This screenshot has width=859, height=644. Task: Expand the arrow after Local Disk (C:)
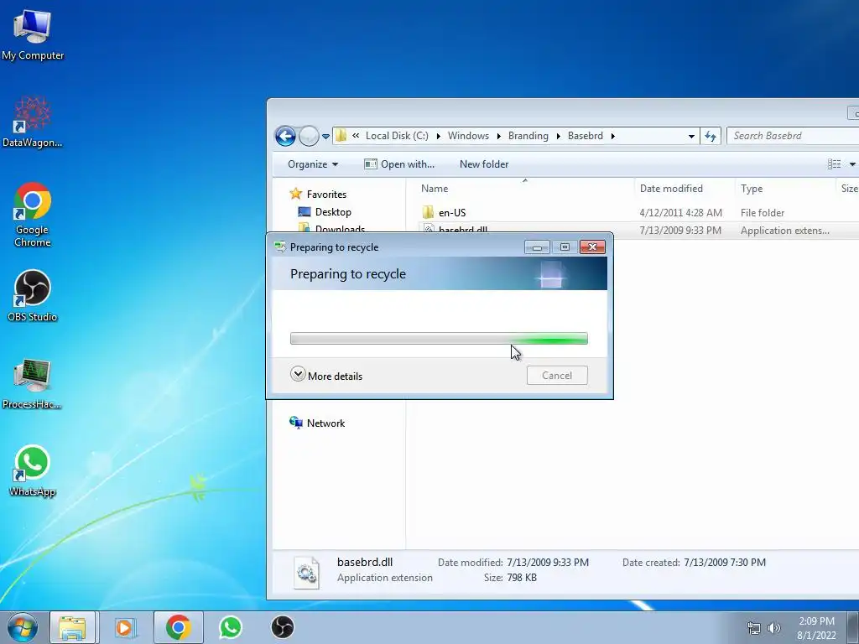[x=438, y=136]
